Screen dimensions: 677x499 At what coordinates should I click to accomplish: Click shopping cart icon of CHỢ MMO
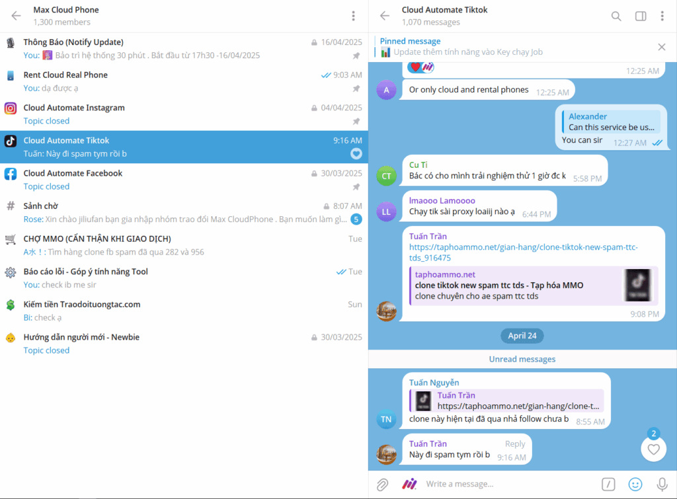(x=11, y=239)
